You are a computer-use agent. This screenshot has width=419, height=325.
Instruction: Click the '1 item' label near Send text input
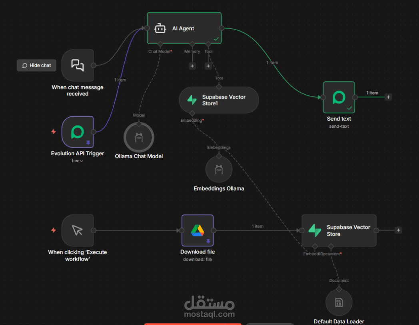pos(272,62)
